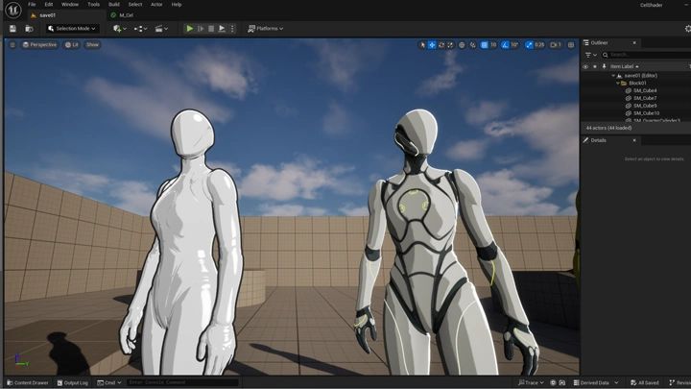691x389 pixels.
Task: Click the eject play button
Action: 222,29
